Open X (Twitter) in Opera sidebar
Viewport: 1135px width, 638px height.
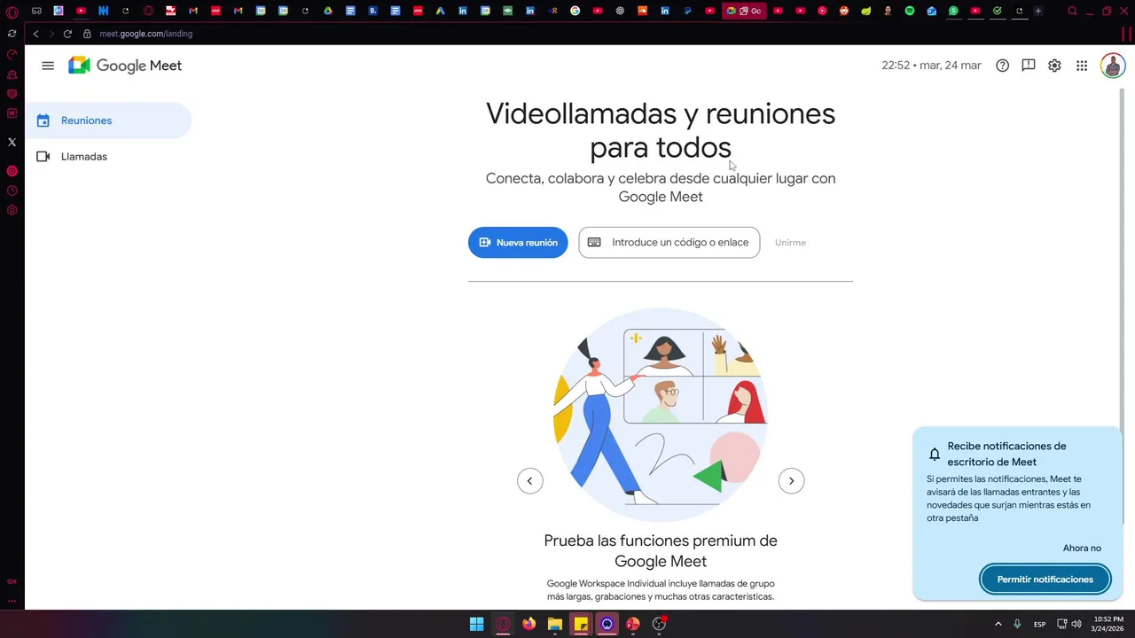click(12, 142)
